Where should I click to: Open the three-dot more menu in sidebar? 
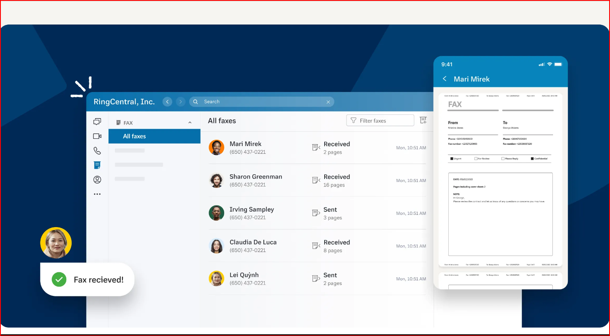coord(97,194)
